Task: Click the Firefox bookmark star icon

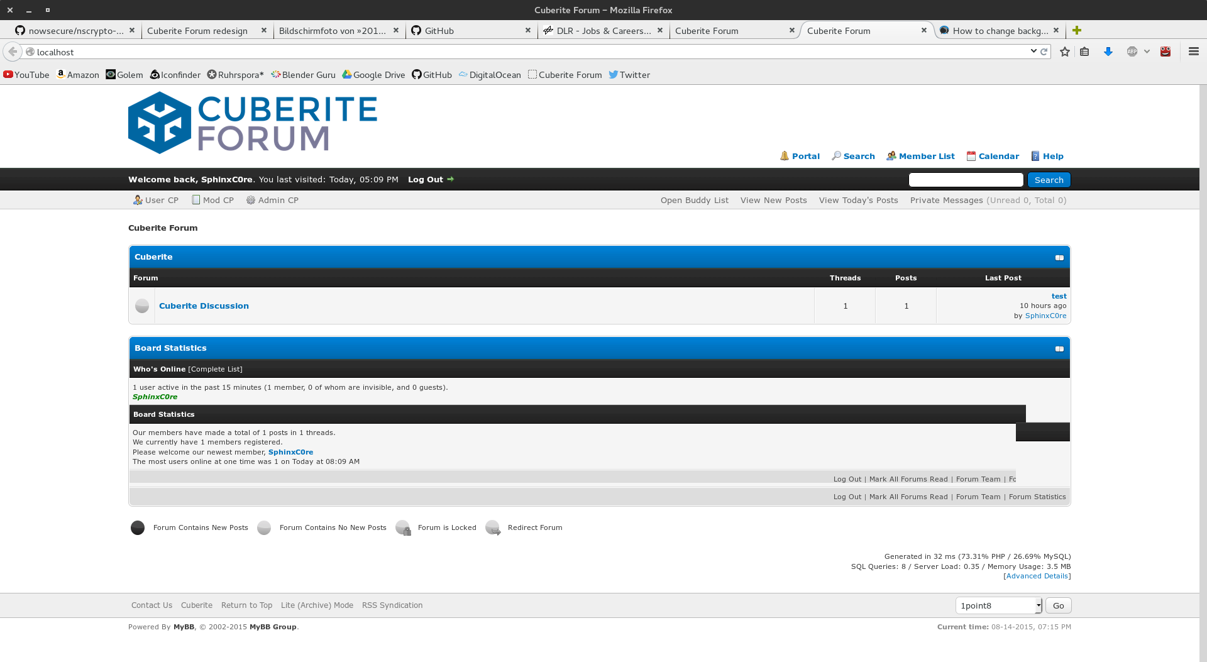Action: [x=1064, y=52]
